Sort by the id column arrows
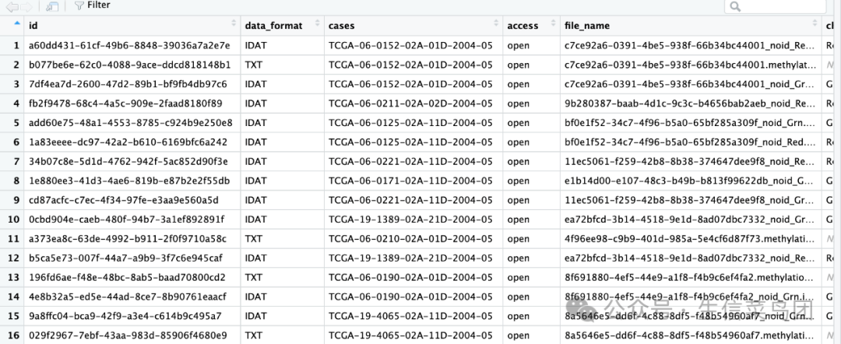This screenshot has height=344, width=841. (x=234, y=25)
